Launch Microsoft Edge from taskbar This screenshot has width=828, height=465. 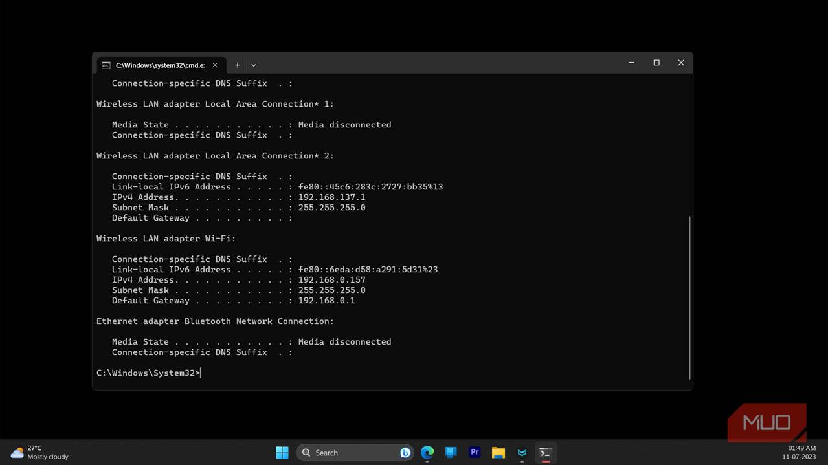[x=427, y=453]
